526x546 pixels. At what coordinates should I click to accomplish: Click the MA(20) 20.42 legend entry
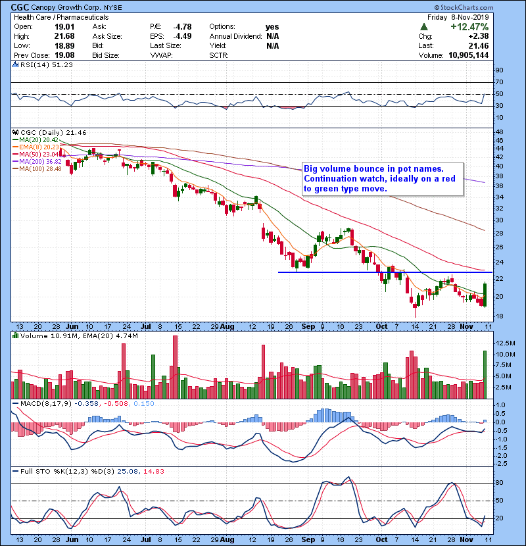pos(36,140)
